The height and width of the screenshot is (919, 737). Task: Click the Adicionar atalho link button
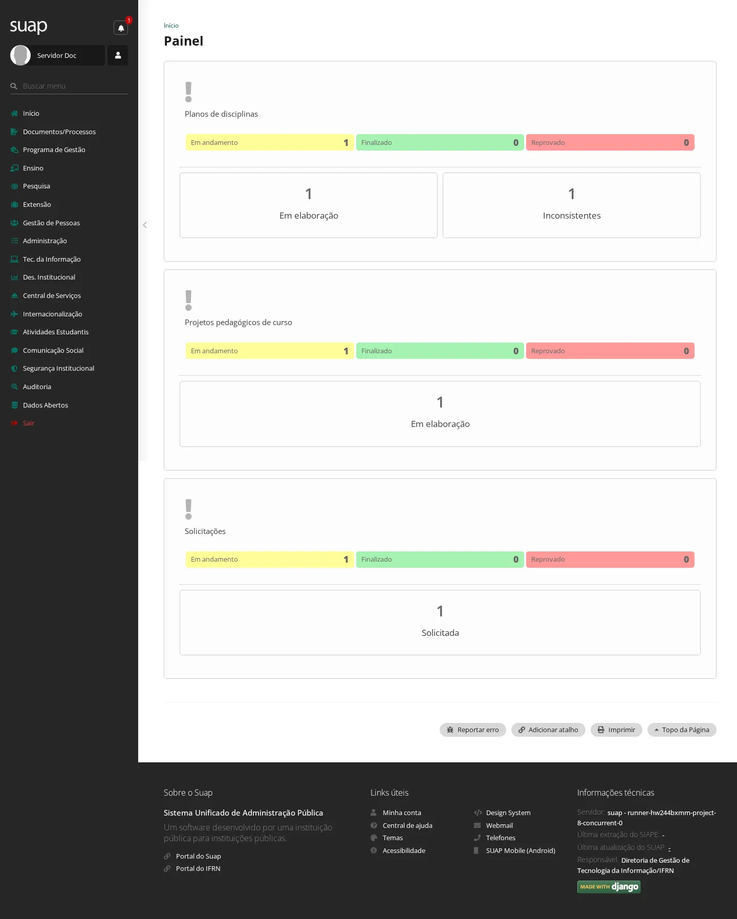548,730
